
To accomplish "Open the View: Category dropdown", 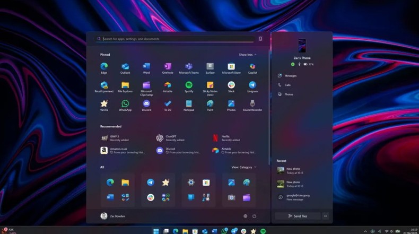I will click(x=243, y=167).
